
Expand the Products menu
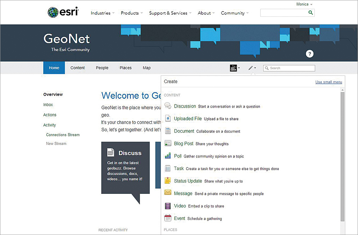[x=132, y=13]
